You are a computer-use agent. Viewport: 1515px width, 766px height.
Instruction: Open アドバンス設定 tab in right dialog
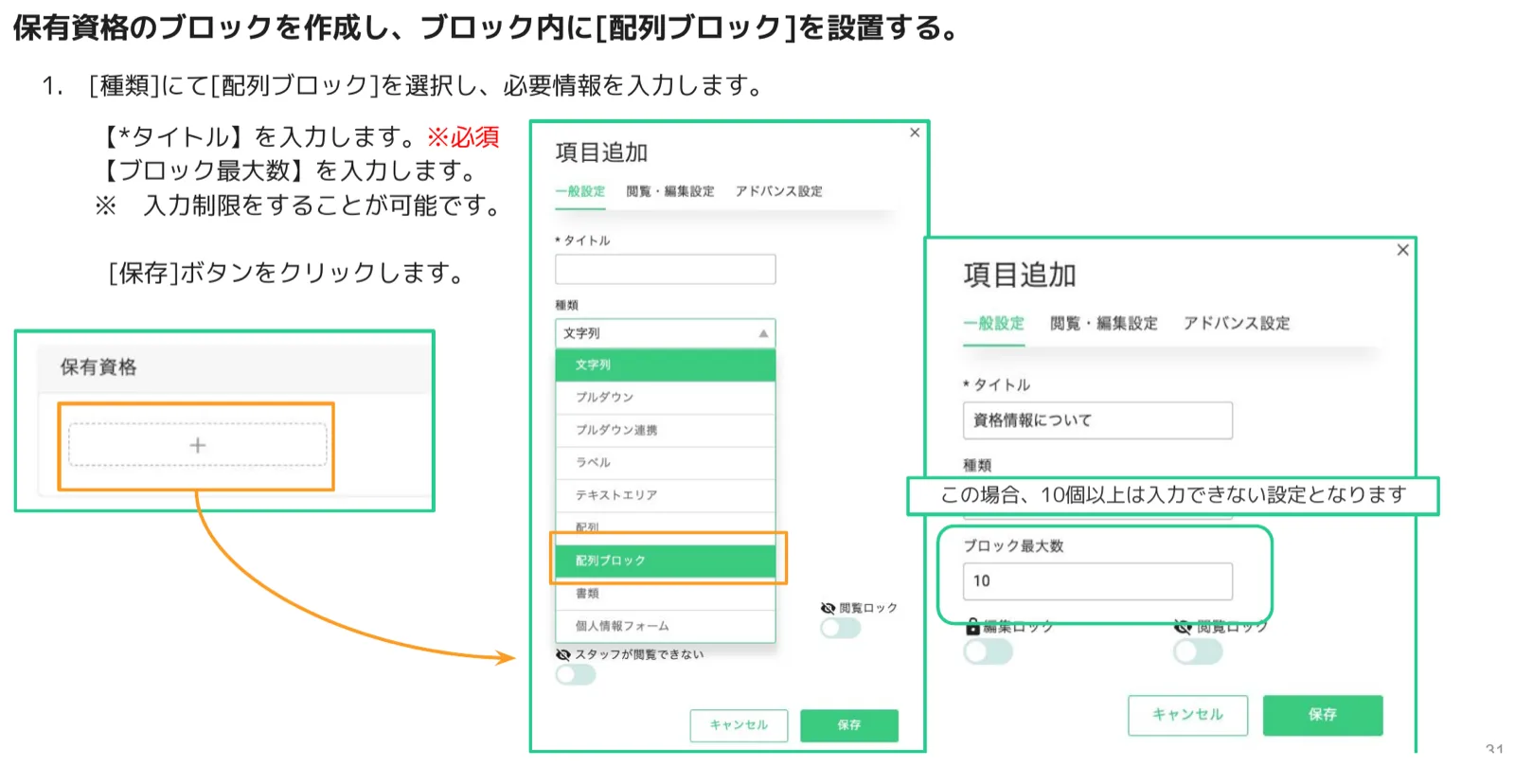(x=1237, y=323)
